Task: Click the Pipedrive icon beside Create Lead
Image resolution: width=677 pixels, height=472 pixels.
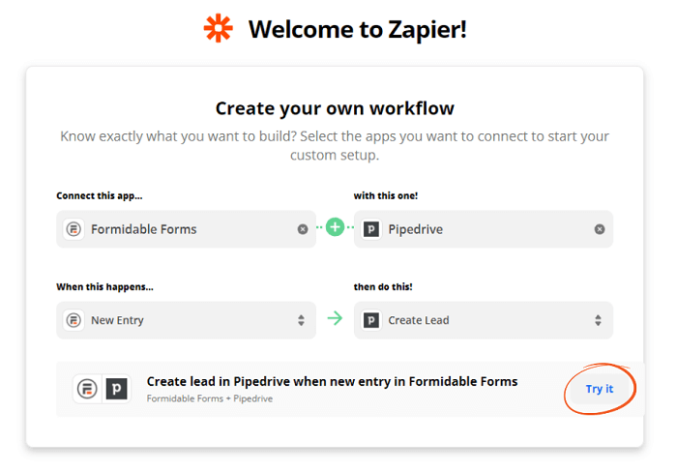Action: [x=370, y=320]
